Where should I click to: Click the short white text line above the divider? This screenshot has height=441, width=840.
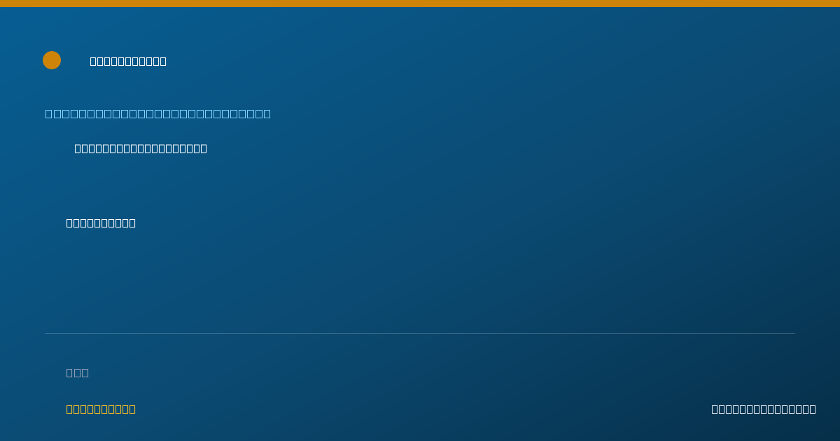click(101, 223)
